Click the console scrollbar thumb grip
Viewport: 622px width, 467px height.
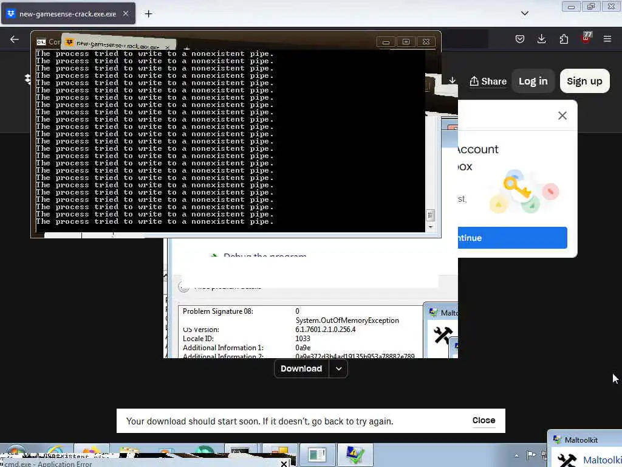coord(430,215)
